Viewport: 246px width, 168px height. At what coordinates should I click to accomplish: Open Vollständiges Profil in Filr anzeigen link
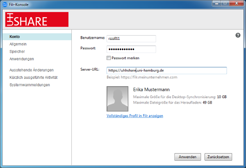click(x=135, y=116)
